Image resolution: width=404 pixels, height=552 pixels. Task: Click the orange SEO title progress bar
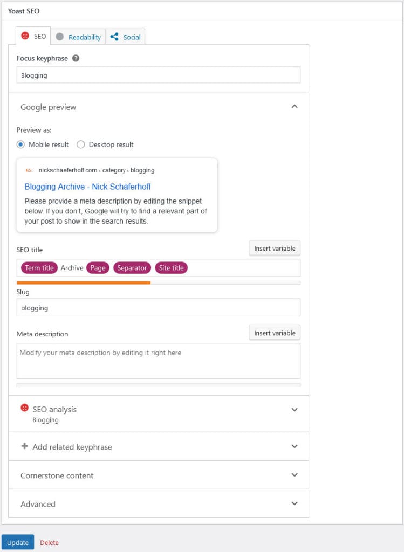click(x=84, y=282)
